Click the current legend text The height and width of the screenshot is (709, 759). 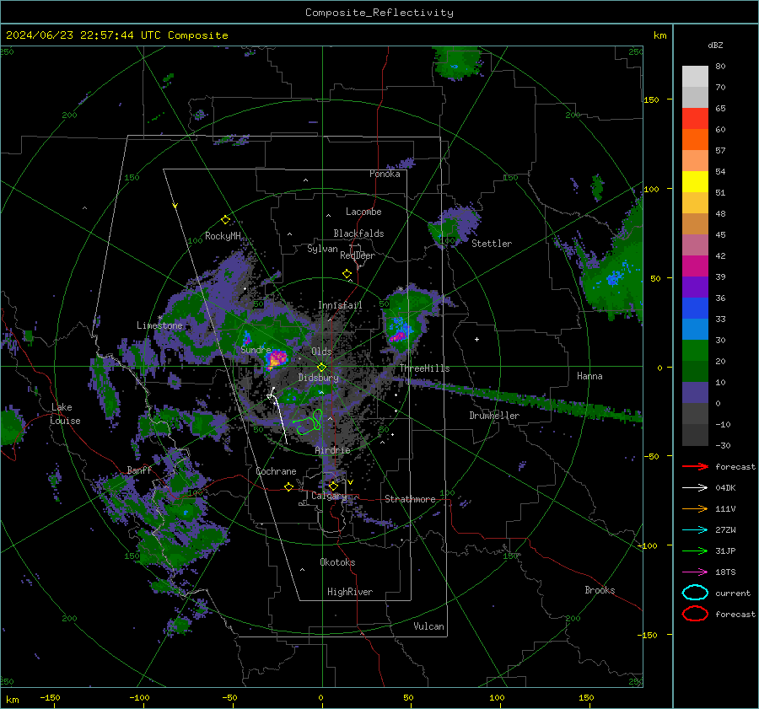pos(733,593)
